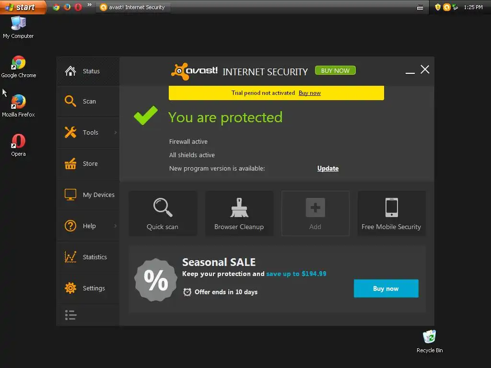This screenshot has height=368, width=491.
Task: Click the 'save up to $194.99' text
Action: [296, 274]
